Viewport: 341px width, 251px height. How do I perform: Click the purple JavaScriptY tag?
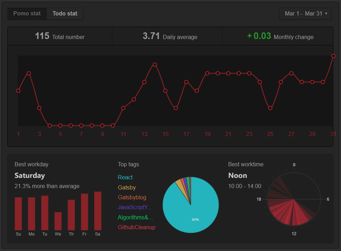[x=135, y=207]
